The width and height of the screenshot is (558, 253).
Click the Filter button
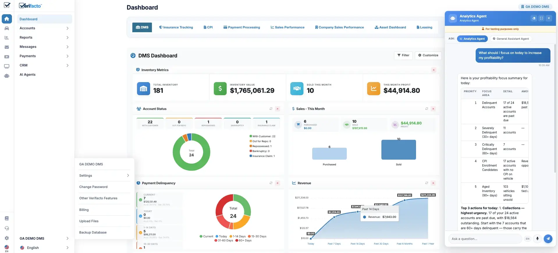click(x=403, y=55)
